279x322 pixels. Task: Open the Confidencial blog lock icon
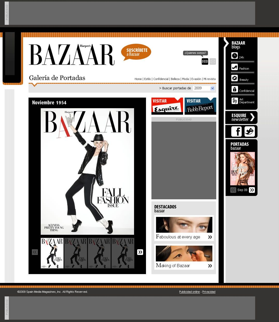coord(234,89)
